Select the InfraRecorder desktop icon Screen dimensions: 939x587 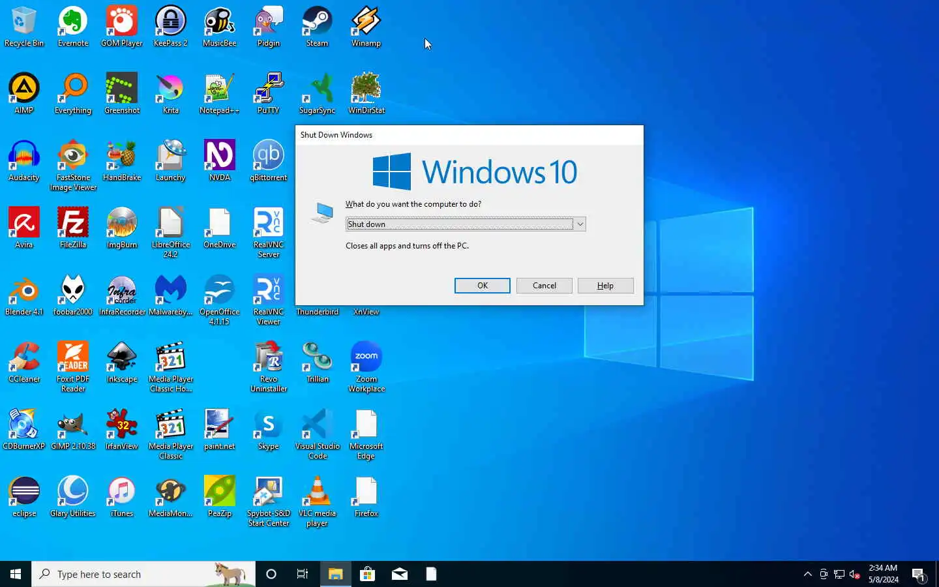pos(122,295)
